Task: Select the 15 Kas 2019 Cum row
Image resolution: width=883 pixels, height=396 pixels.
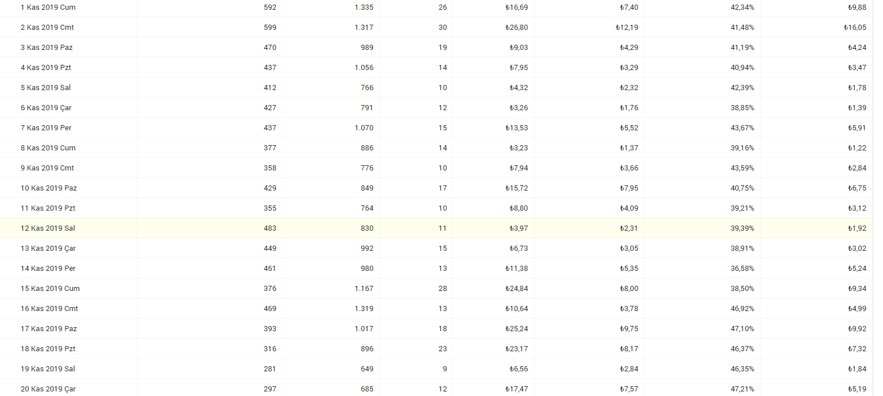Action: tap(437, 289)
